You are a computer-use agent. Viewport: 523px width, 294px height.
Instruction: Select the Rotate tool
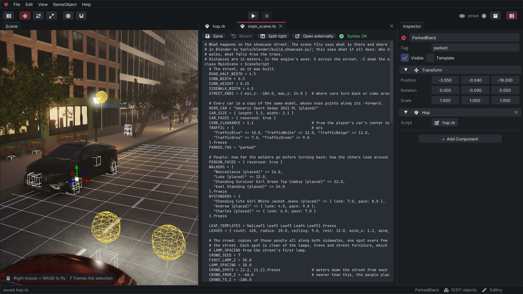click(38, 16)
